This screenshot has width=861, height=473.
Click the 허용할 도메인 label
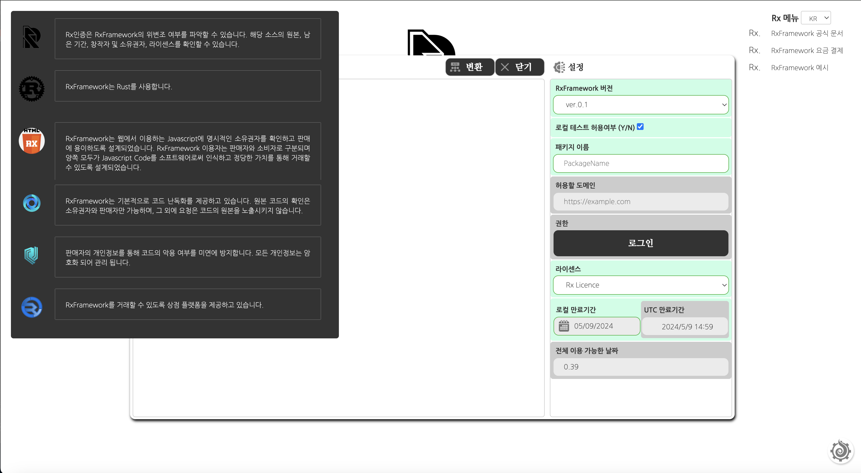[575, 185]
